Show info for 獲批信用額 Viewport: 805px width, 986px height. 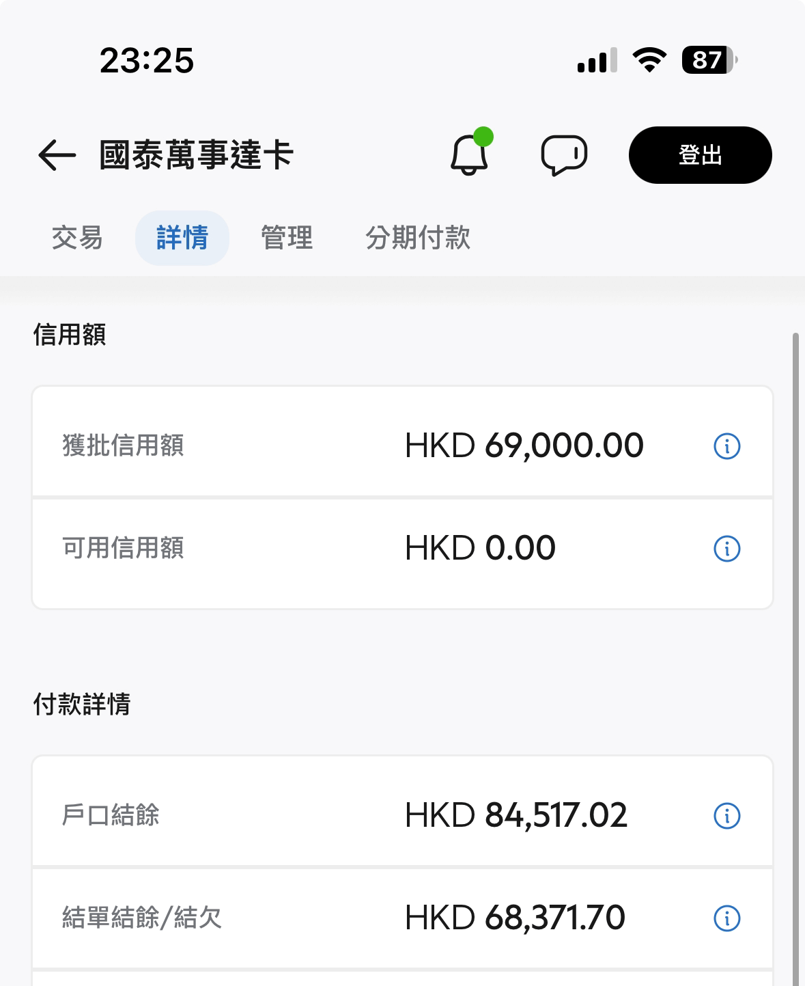[x=727, y=446]
